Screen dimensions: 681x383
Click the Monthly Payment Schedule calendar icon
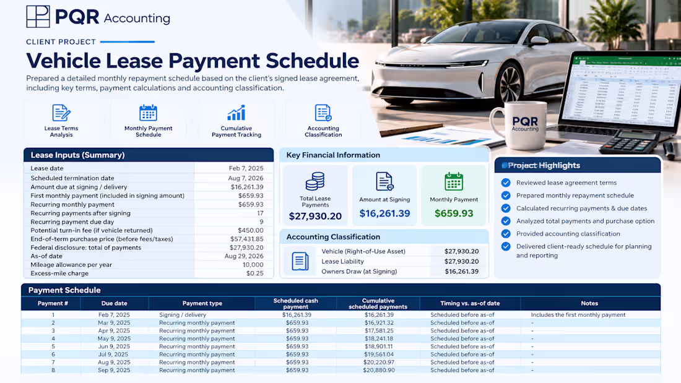(148, 113)
